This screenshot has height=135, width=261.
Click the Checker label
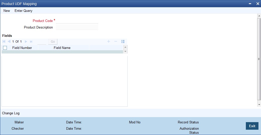click(18, 128)
